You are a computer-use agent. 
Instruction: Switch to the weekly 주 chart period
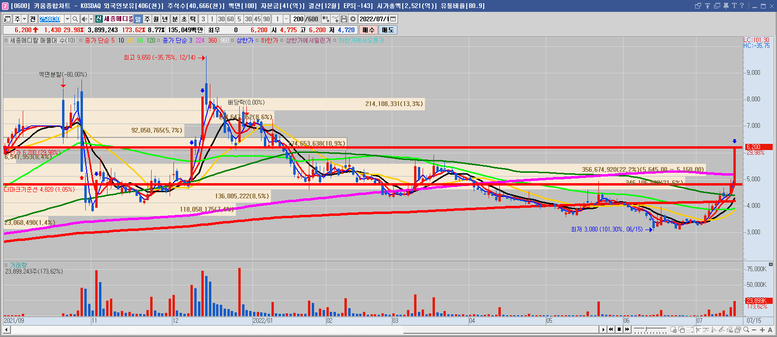[x=147, y=19]
